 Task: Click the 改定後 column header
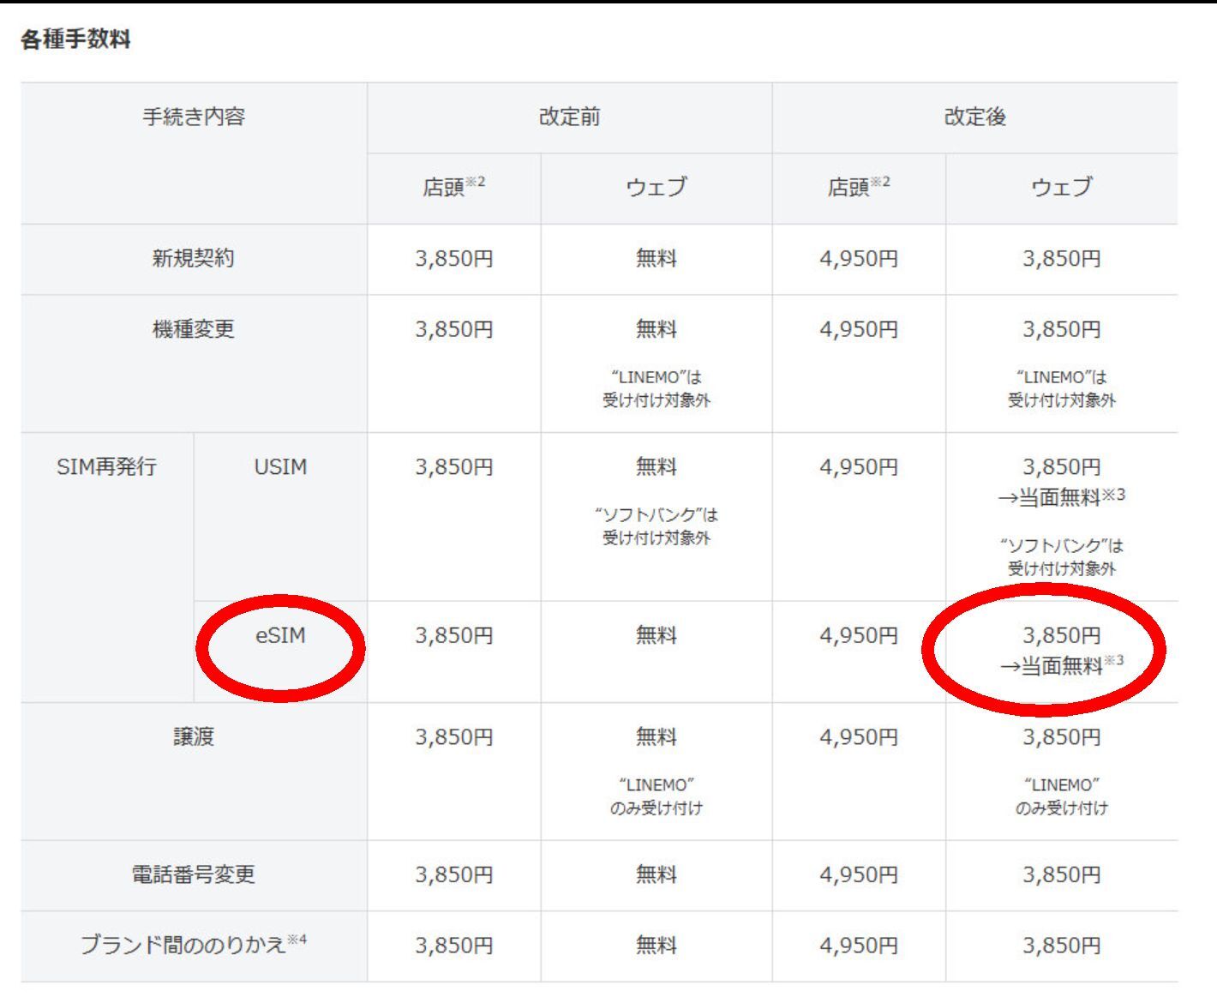tap(974, 117)
